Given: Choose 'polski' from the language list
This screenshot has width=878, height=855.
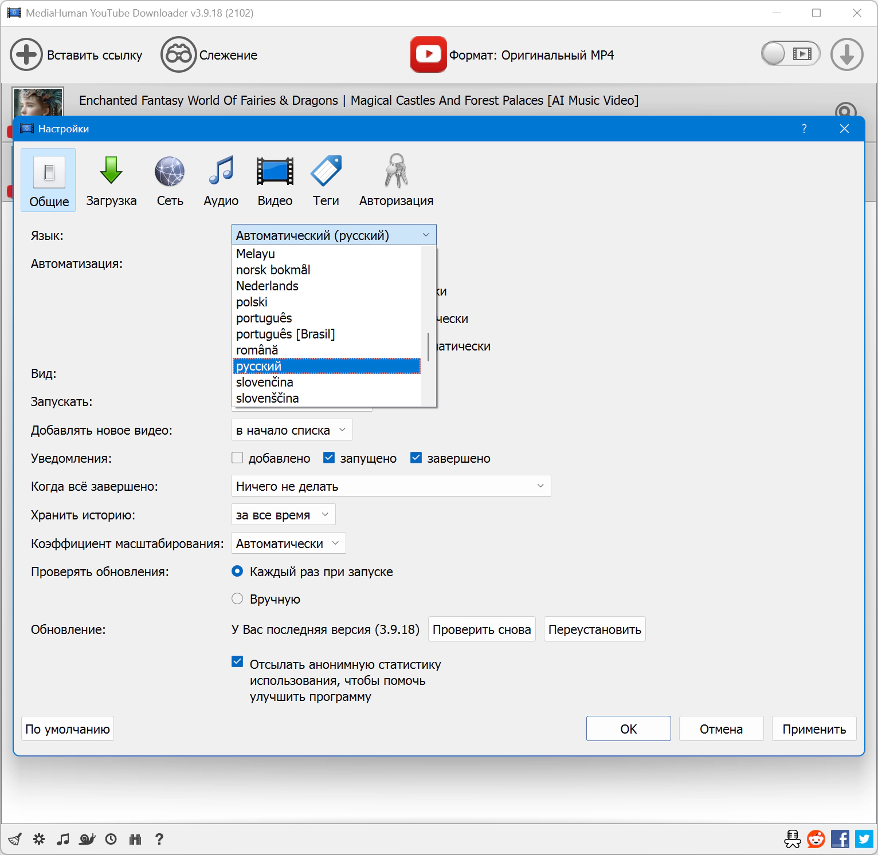Looking at the screenshot, I should coord(252,302).
